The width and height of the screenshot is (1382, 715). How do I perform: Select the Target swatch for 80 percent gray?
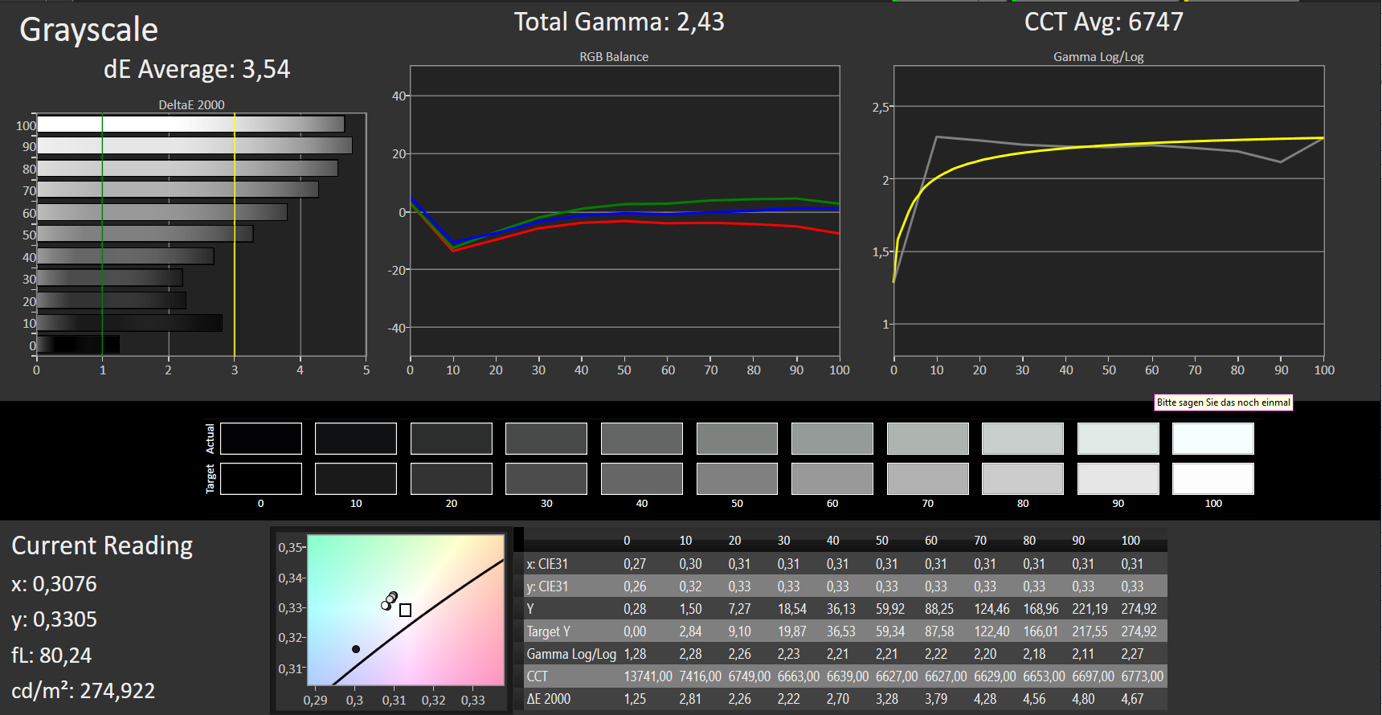pos(1023,479)
